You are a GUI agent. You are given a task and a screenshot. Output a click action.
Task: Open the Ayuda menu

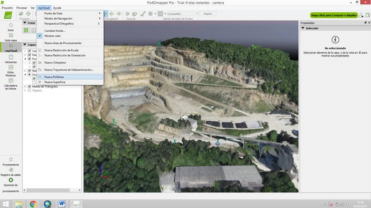57,8
